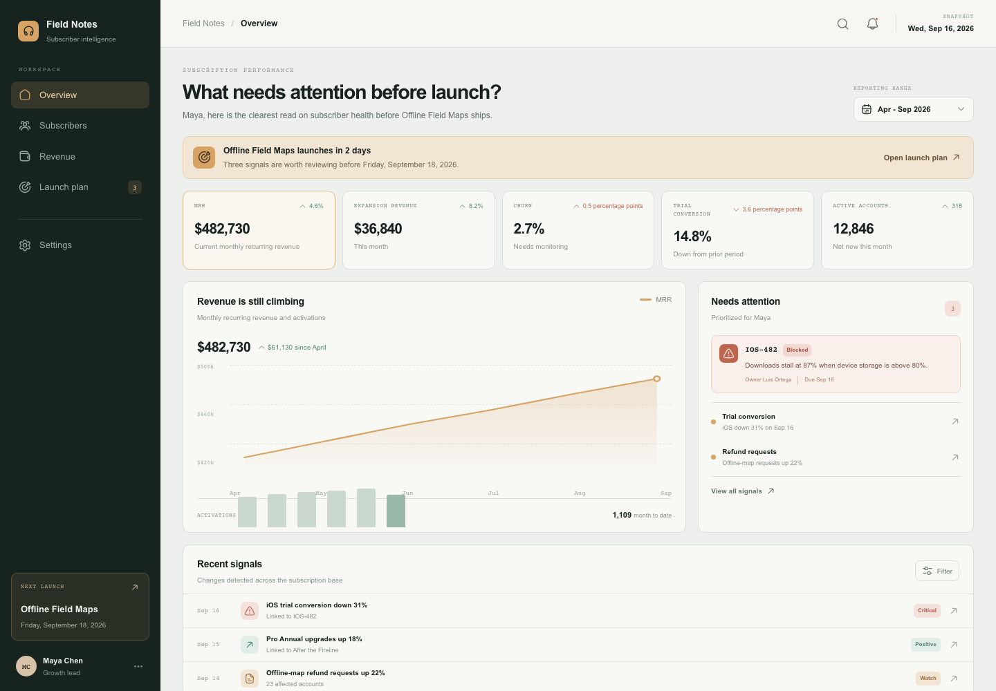Select the MRR metric card
The width and height of the screenshot is (996, 691).
pyautogui.click(x=259, y=230)
